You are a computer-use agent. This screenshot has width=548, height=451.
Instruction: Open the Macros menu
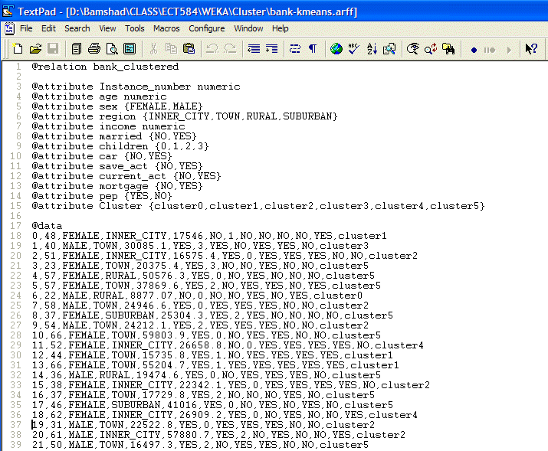[x=166, y=28]
